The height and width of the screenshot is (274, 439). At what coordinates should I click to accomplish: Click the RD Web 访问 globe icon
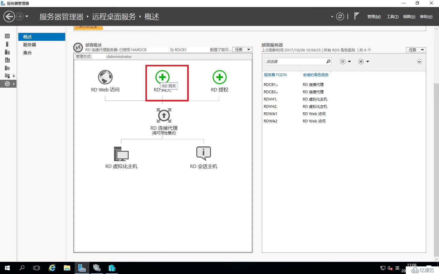click(105, 77)
